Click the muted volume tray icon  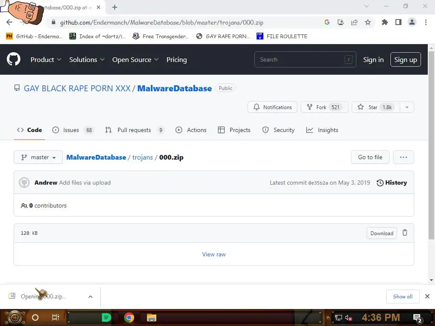(x=348, y=318)
